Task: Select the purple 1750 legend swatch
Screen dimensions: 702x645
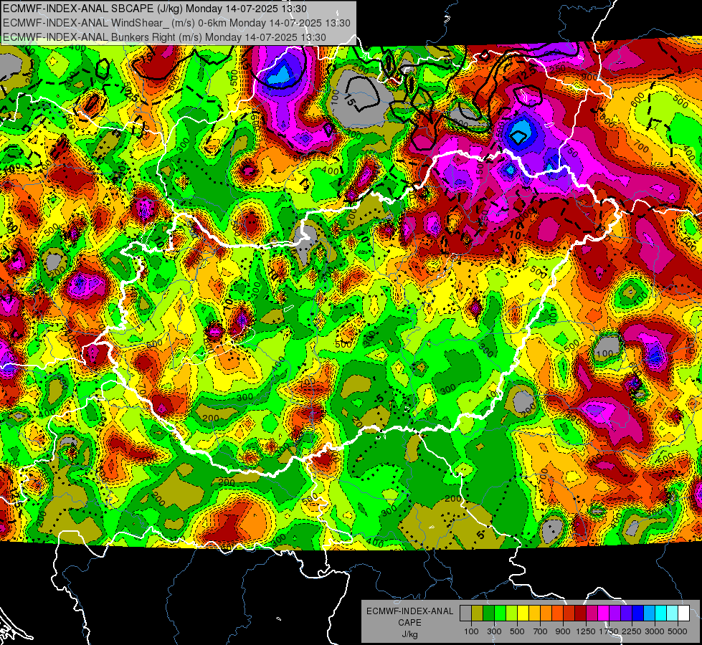Action: pos(615,613)
